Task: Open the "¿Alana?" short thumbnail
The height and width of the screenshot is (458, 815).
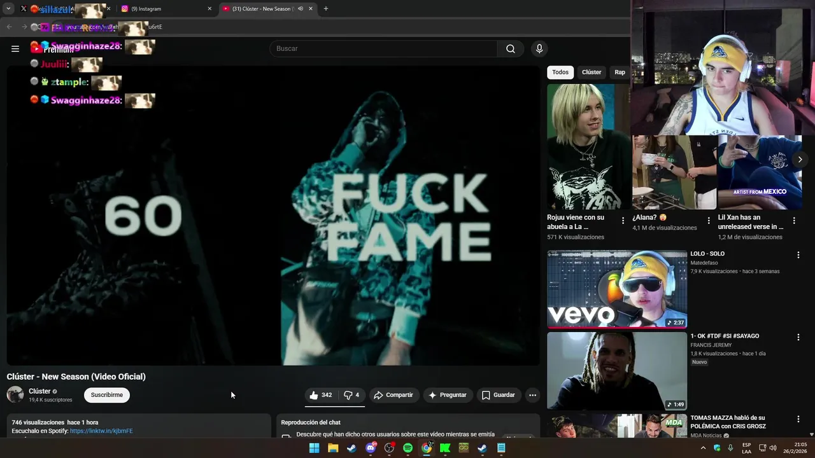Action: click(x=674, y=172)
